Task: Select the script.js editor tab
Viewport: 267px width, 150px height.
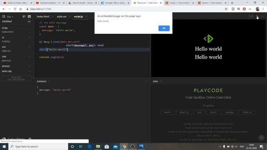Action: [x=78, y=17]
